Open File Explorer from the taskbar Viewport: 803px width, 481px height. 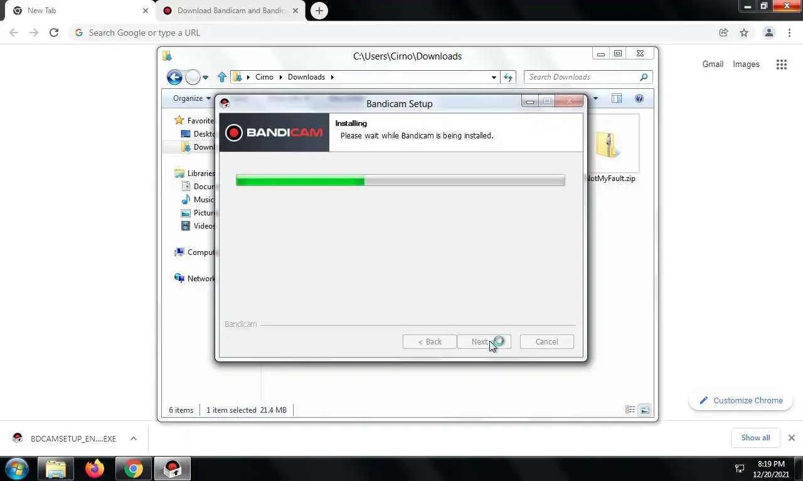56,468
